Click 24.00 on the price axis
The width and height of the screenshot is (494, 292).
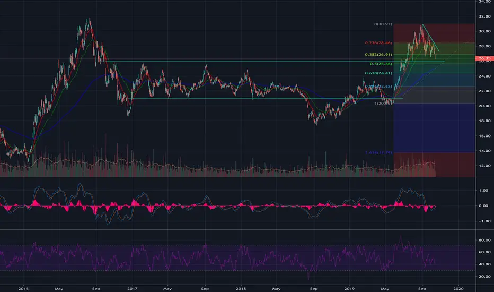[x=484, y=76]
